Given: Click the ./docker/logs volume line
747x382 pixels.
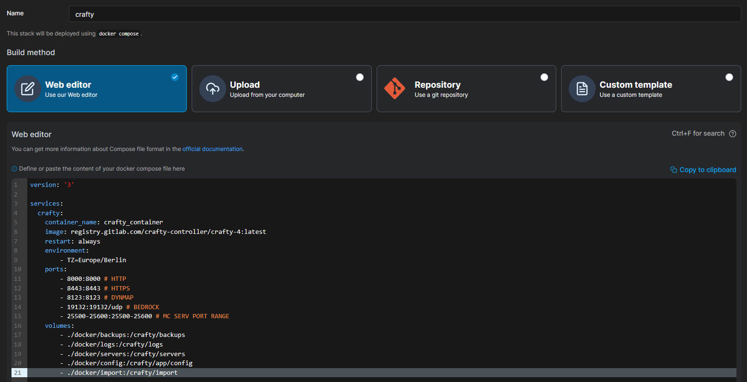Looking at the screenshot, I should pos(112,344).
